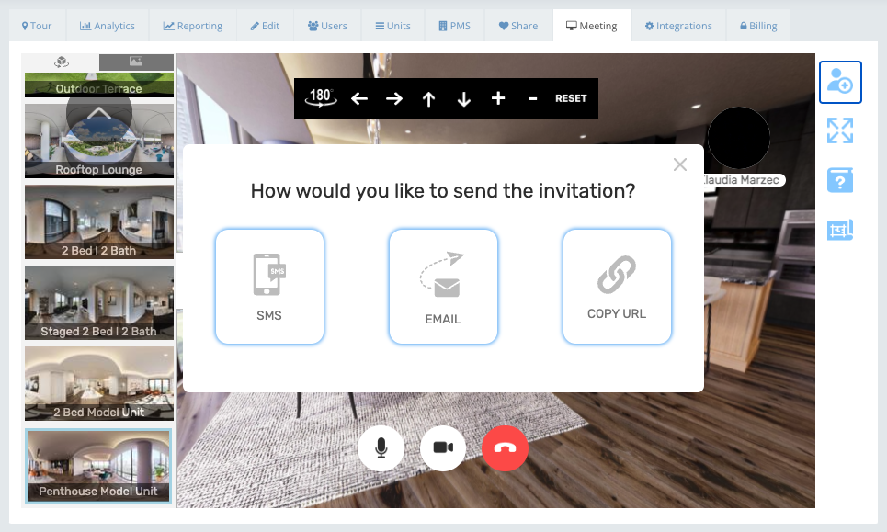
Task: Tilt the view up with arrow
Action: [x=428, y=99]
